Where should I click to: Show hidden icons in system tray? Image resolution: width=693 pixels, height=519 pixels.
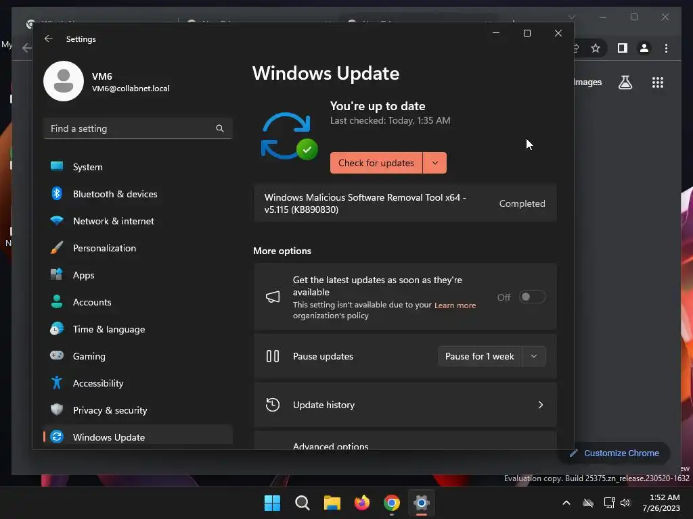(x=566, y=503)
